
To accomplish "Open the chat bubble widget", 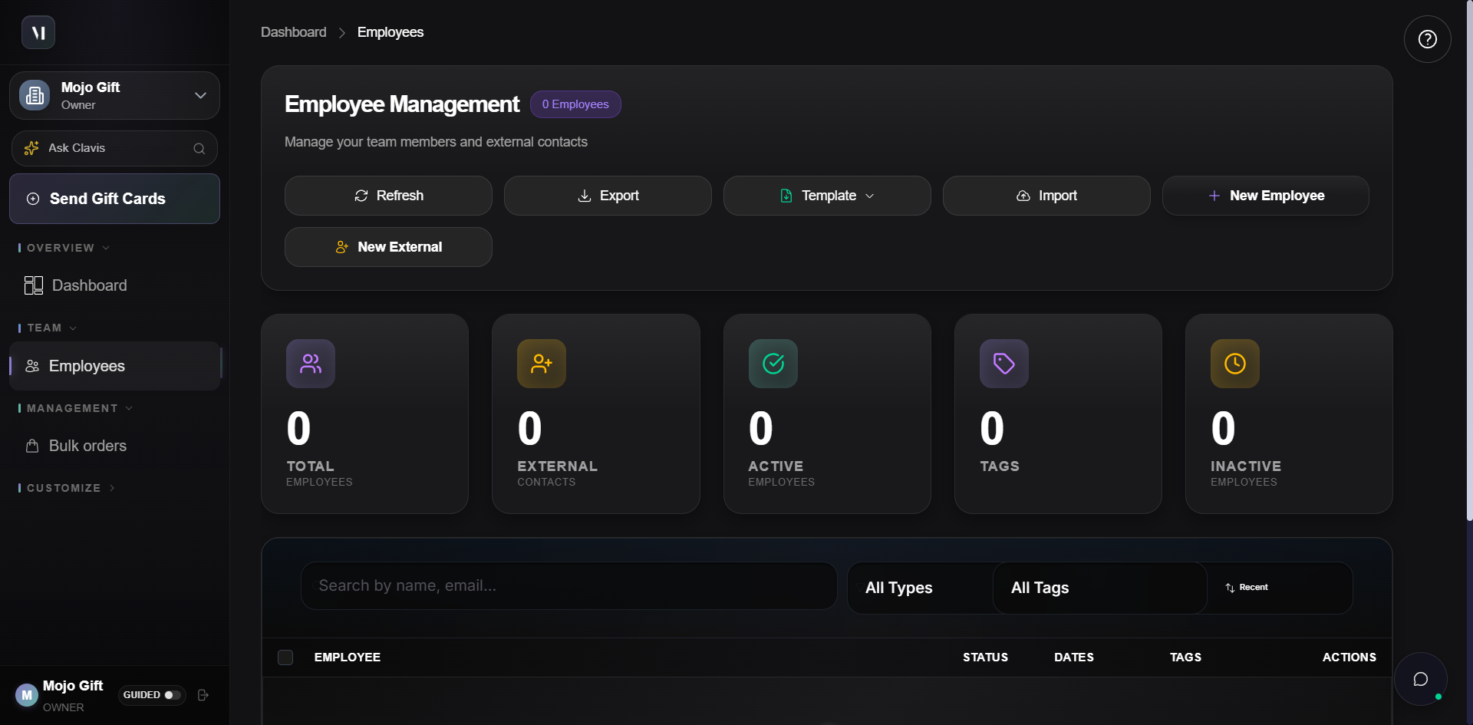I will [1421, 679].
